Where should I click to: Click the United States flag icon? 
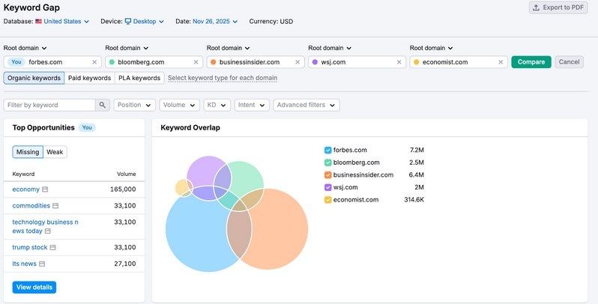tap(38, 21)
